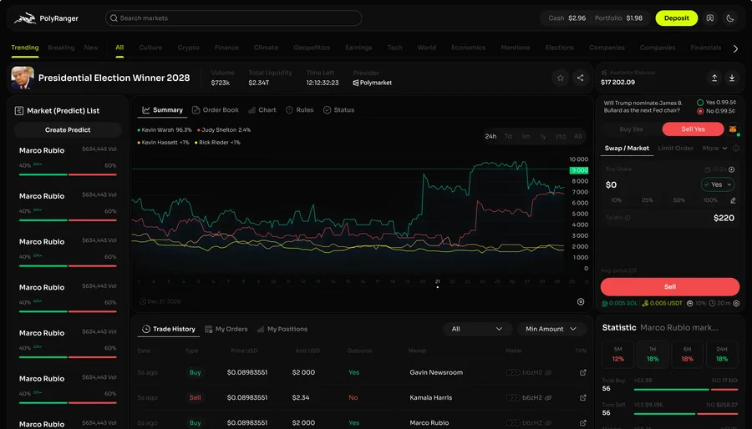
Task: Add market to favorites with star icon
Action: (560, 78)
